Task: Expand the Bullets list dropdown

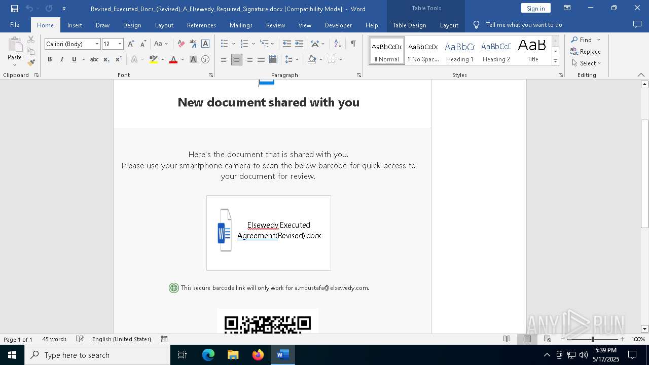Action: [233, 44]
